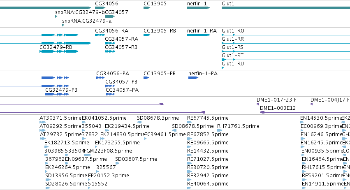Click EST RE09665.5prime

[x=208, y=143]
